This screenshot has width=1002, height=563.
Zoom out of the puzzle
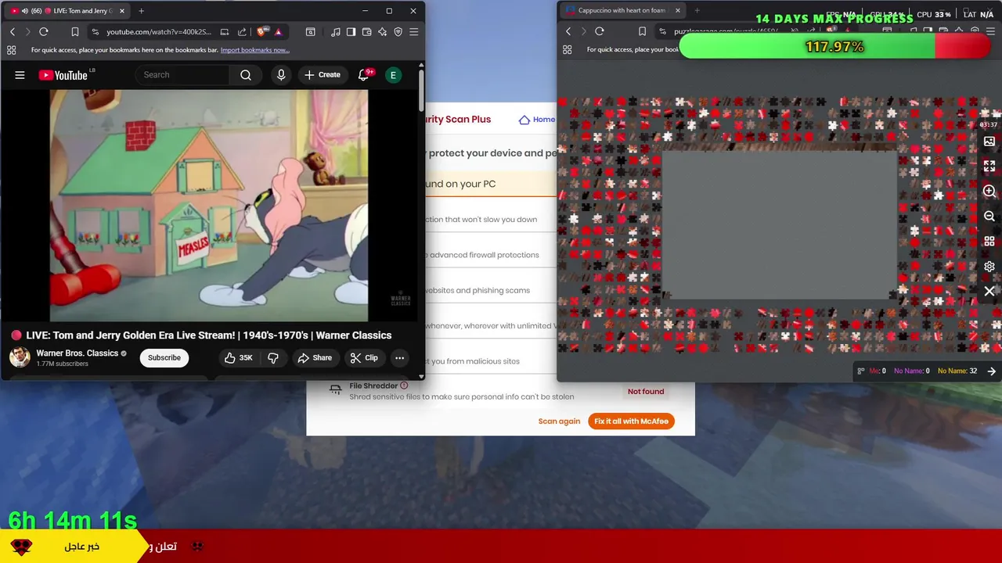(989, 217)
